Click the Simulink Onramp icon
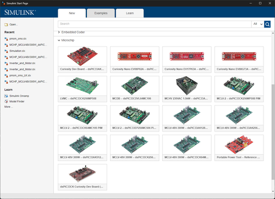The height and width of the screenshot is (199, 275). click(x=6, y=96)
